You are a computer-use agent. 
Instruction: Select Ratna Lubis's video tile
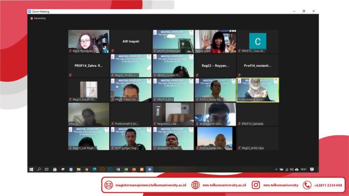[x=215, y=42]
